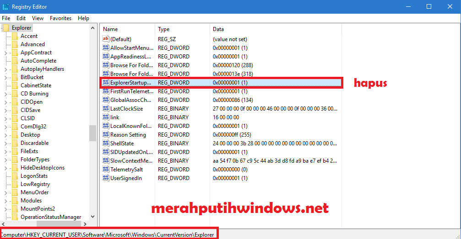Click the tree's horizontal scroll left arrow
Image resolution: width=461 pixels, height=239 pixels.
(x=3, y=224)
